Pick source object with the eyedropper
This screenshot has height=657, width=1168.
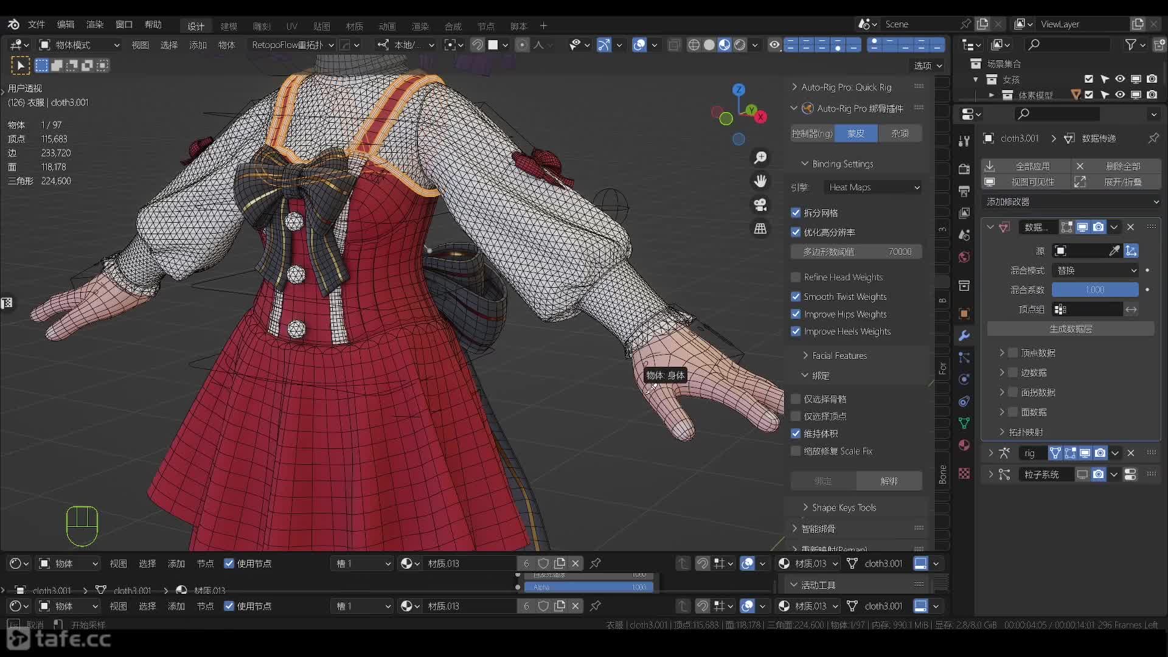tap(1114, 251)
